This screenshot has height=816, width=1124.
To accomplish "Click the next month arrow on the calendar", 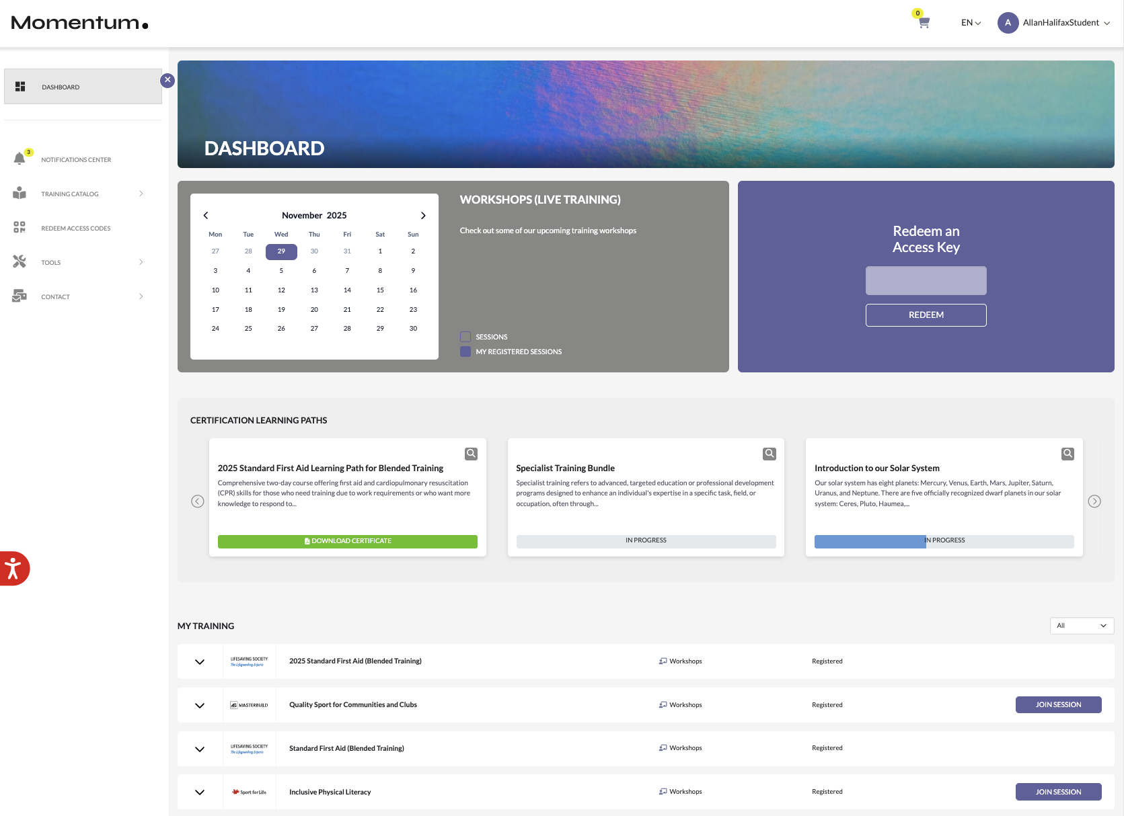I will [423, 215].
